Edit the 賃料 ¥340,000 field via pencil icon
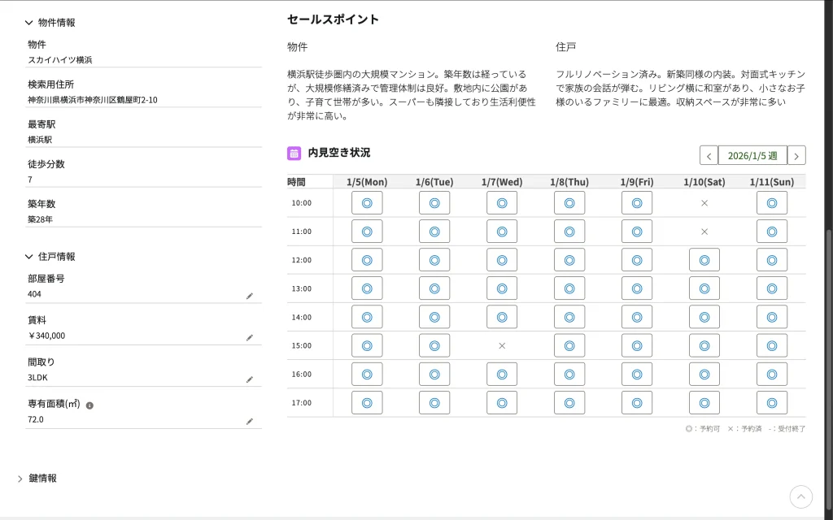Viewport: 833px width, 520px height. pos(250,338)
